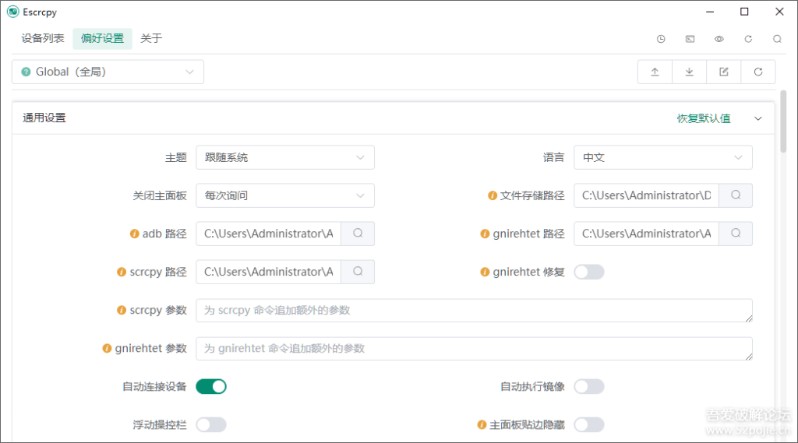
Task: Click the eye icon in top bar
Action: click(719, 39)
